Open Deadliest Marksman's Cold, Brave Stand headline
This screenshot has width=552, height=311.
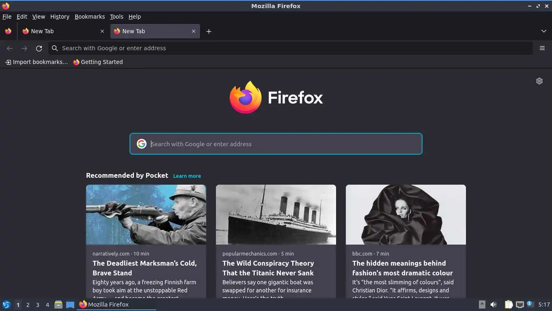(x=144, y=268)
